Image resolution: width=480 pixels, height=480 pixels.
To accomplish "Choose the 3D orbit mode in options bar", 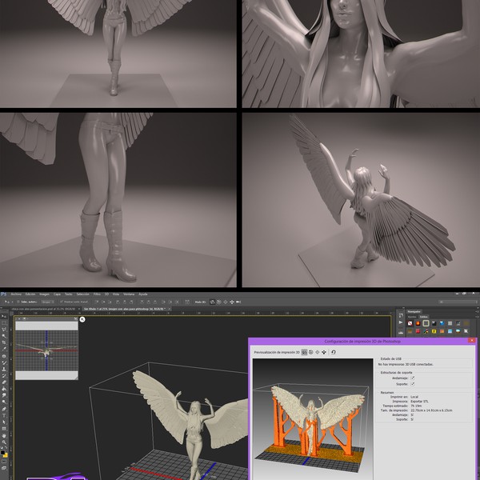I will 212,302.
